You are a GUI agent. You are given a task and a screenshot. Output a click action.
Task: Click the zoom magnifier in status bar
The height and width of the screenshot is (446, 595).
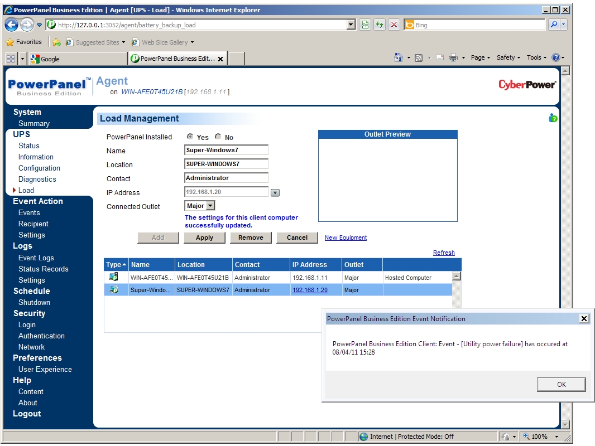pyautogui.click(x=526, y=436)
